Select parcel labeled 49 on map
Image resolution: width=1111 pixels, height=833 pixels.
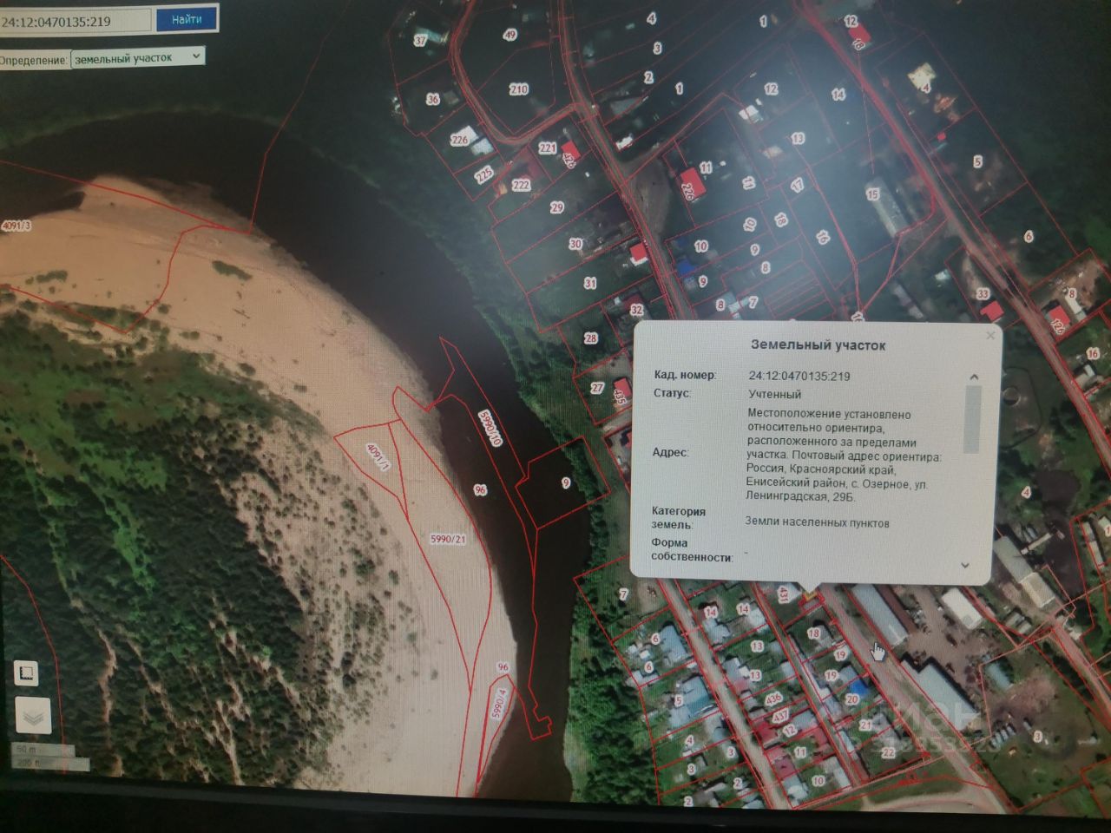point(509,35)
